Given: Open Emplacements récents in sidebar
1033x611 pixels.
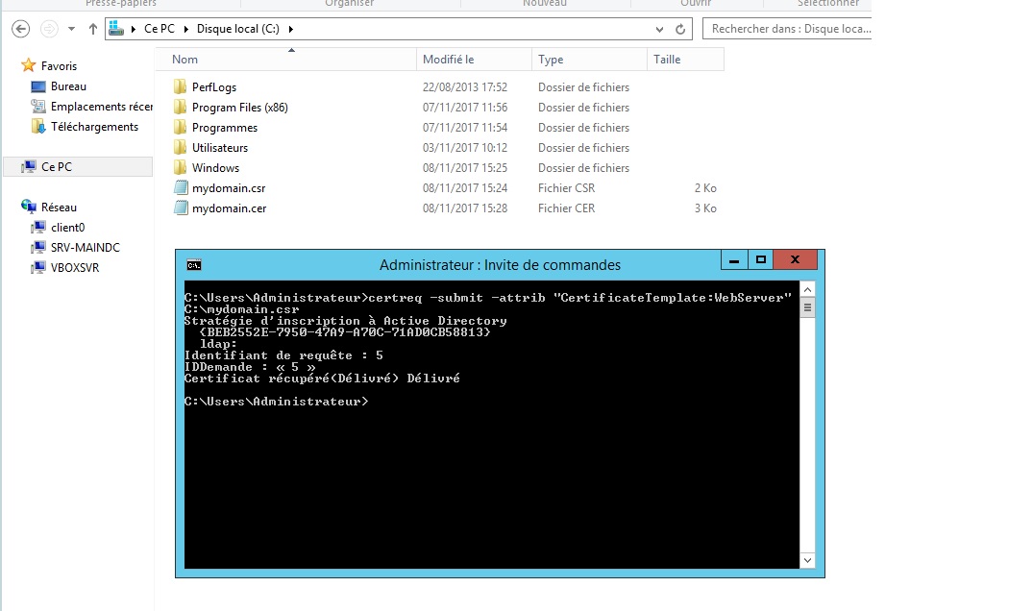Looking at the screenshot, I should pyautogui.click(x=102, y=107).
